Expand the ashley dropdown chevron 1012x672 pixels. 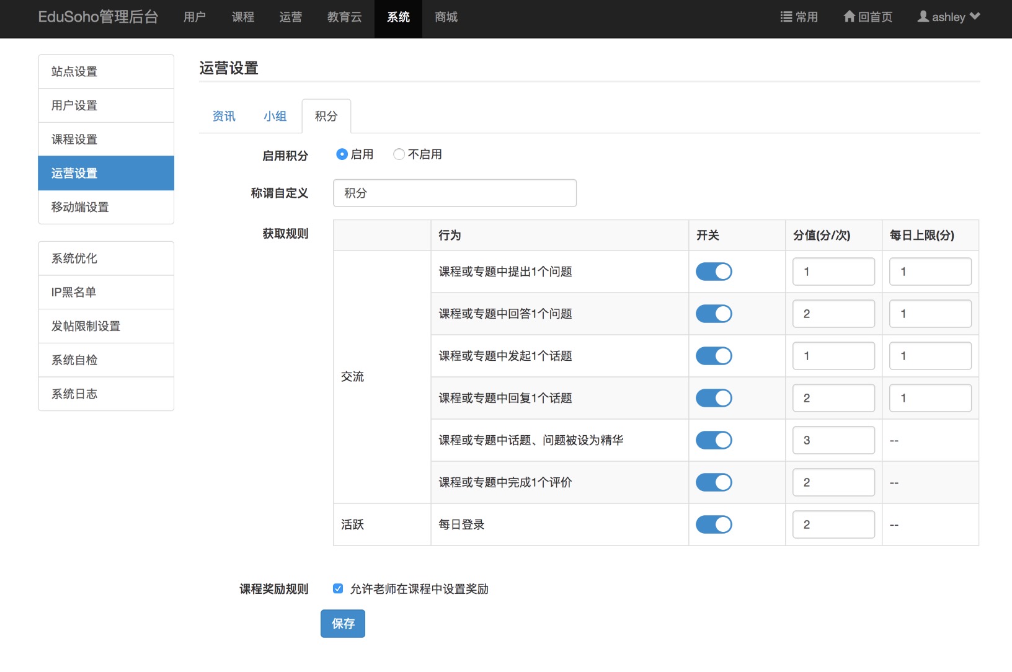point(975,17)
